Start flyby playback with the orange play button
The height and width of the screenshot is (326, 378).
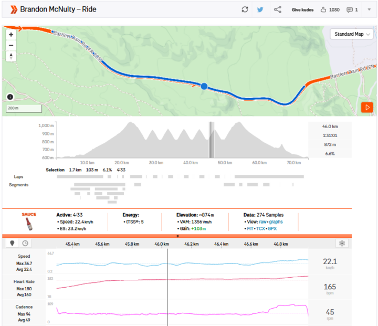[x=367, y=107]
